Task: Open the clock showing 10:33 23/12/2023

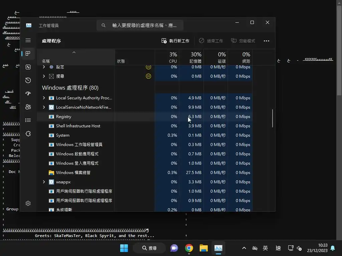Action: click(317, 248)
